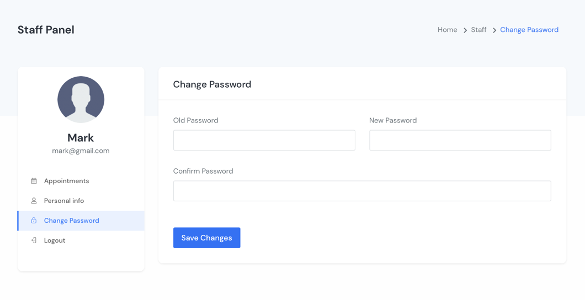Click the Staff Panel page title

coord(46,30)
